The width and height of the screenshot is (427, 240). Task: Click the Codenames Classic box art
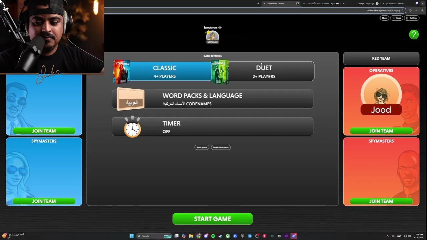pos(121,71)
